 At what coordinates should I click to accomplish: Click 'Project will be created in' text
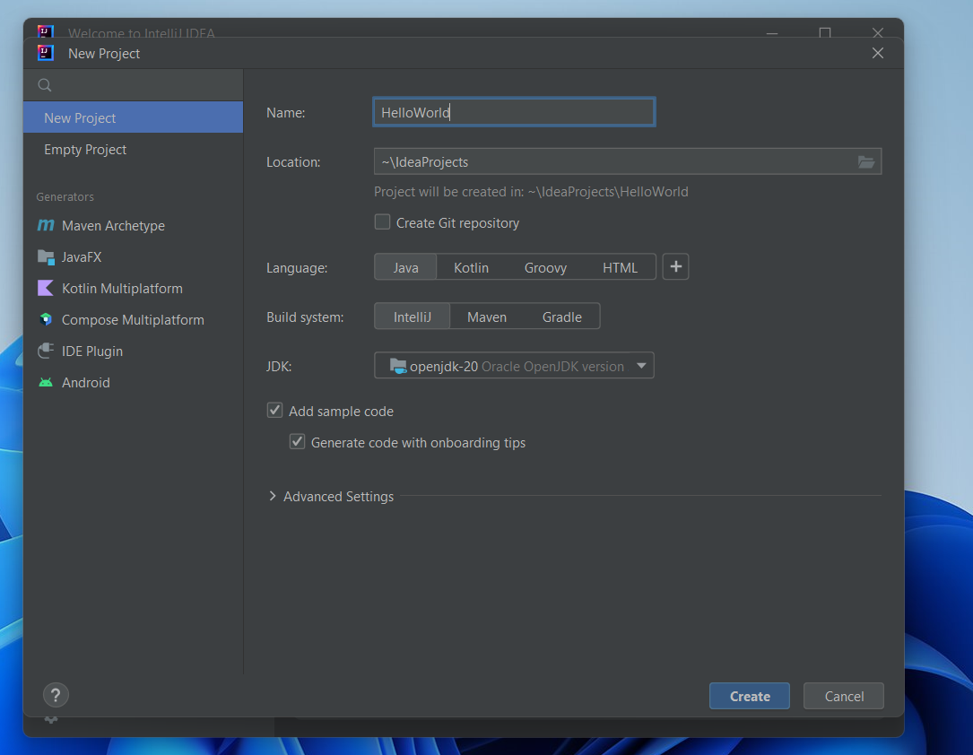tap(531, 192)
